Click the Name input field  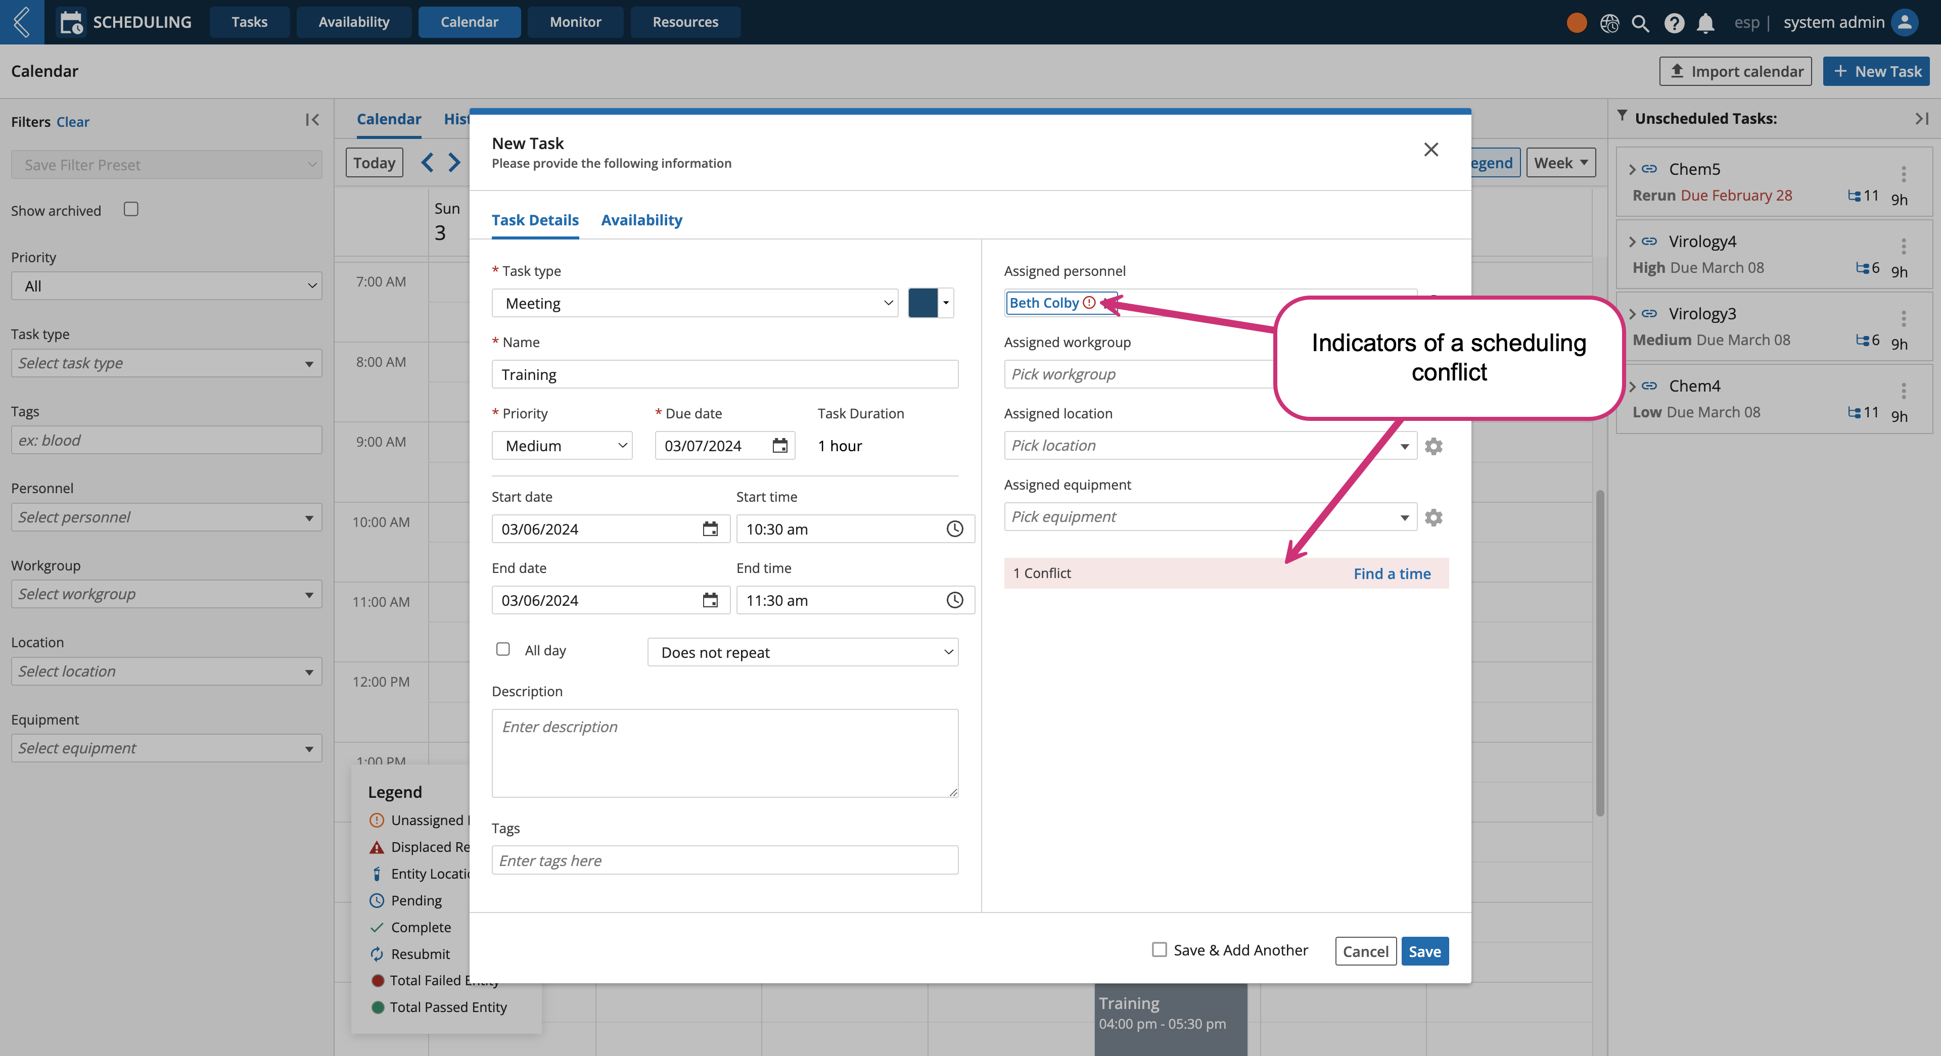coord(725,374)
